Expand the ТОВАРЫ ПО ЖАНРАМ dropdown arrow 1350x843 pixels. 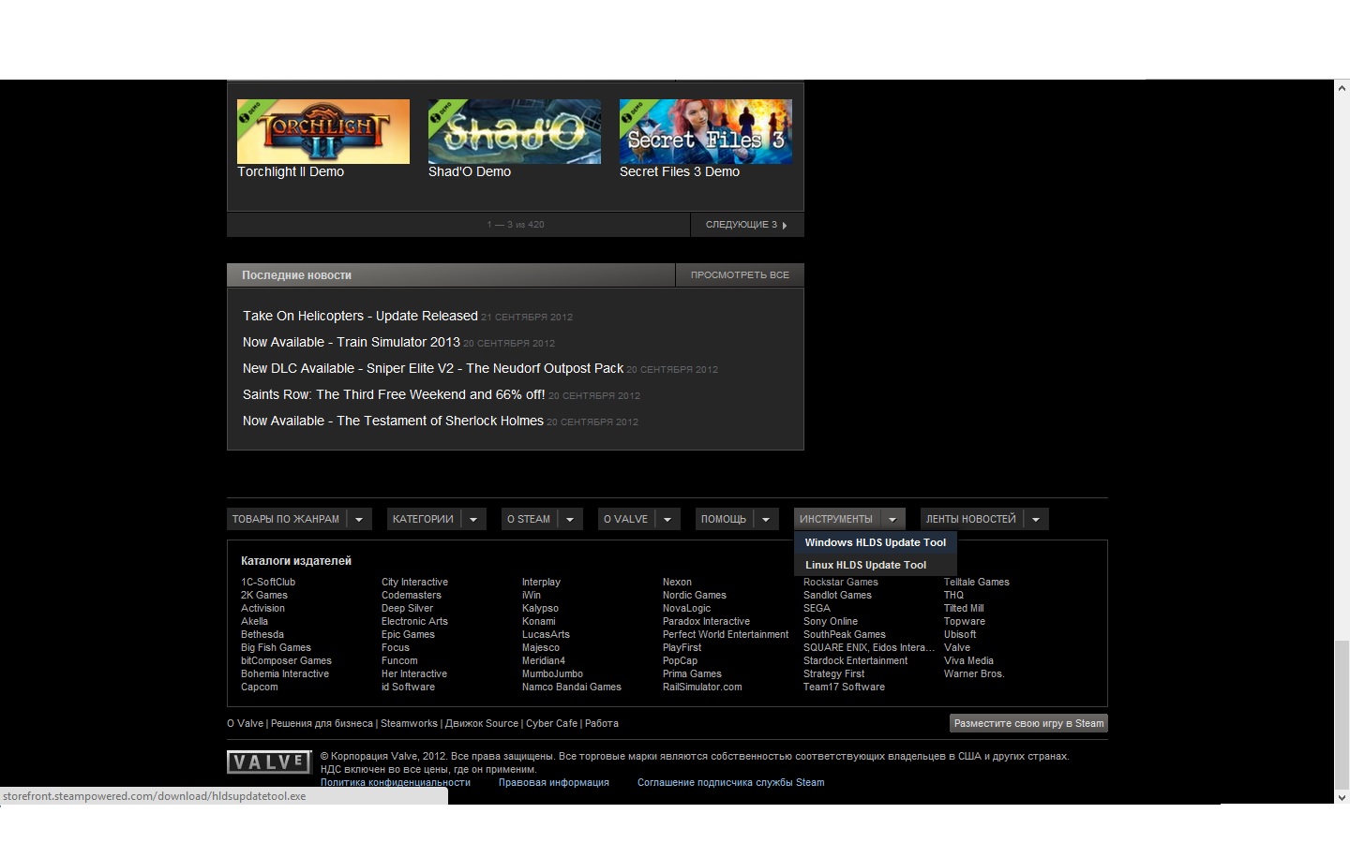coord(359,519)
